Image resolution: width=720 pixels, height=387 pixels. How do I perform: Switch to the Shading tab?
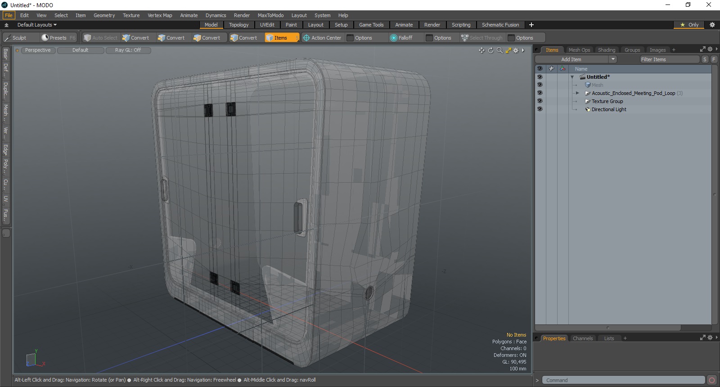606,50
